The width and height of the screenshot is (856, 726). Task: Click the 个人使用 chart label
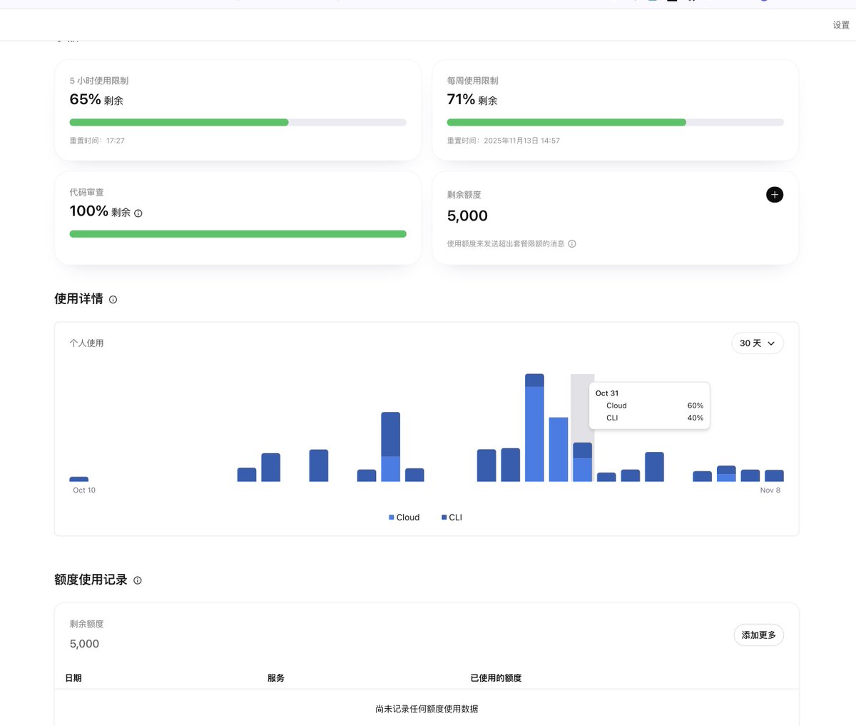[86, 343]
